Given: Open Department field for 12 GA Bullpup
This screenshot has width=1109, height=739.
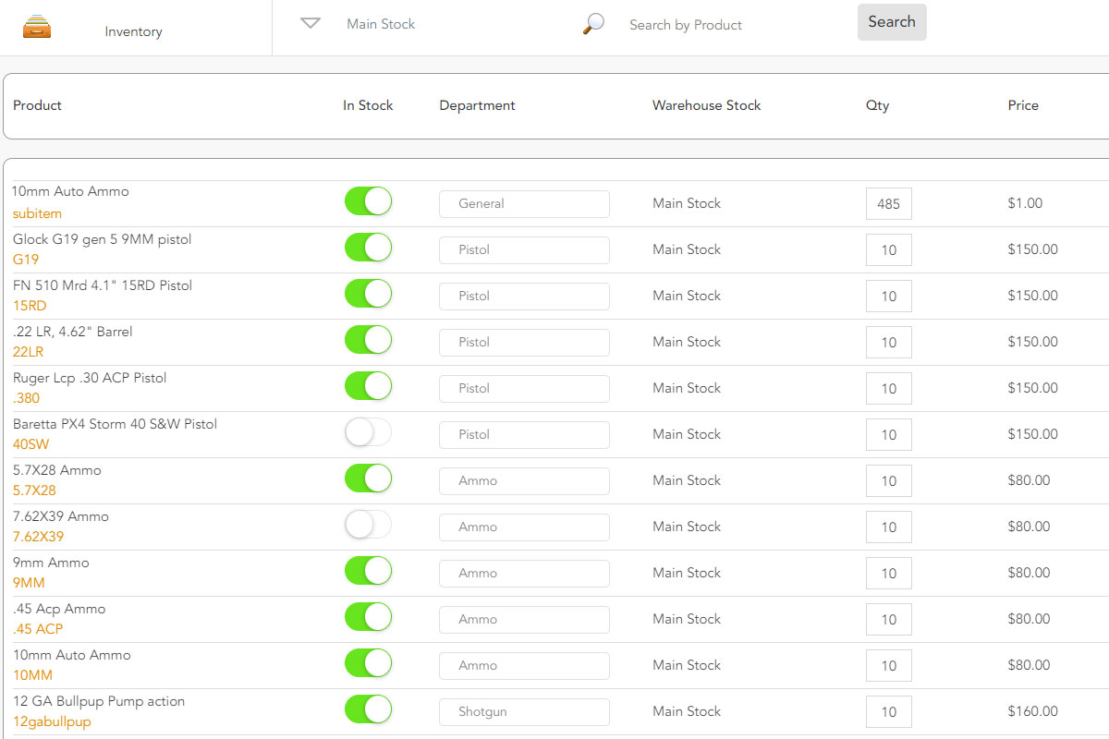Looking at the screenshot, I should click(x=524, y=711).
